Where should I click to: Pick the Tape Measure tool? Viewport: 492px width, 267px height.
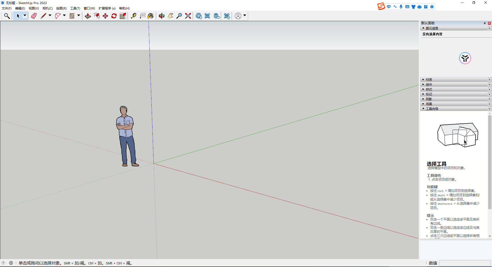134,16
